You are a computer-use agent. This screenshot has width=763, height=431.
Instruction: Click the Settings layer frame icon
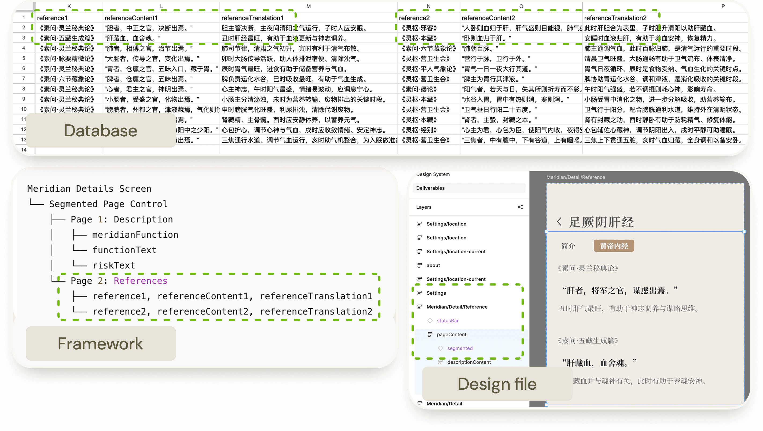(420, 293)
